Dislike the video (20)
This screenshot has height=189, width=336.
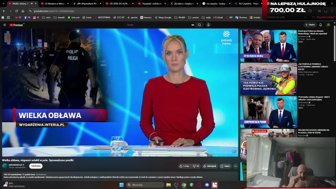pyautogui.click(x=196, y=166)
